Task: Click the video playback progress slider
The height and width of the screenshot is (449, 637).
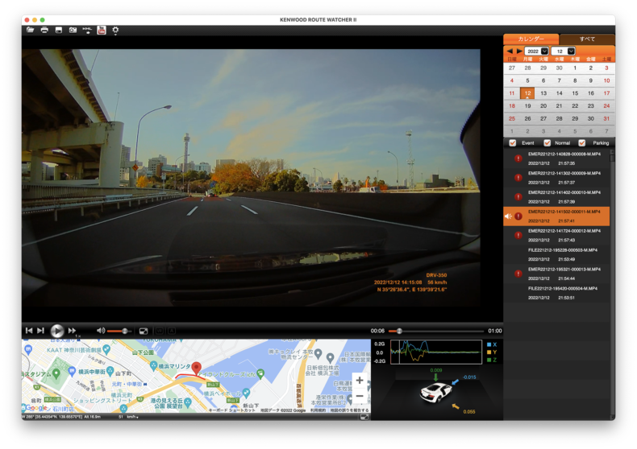Action: [x=435, y=331]
